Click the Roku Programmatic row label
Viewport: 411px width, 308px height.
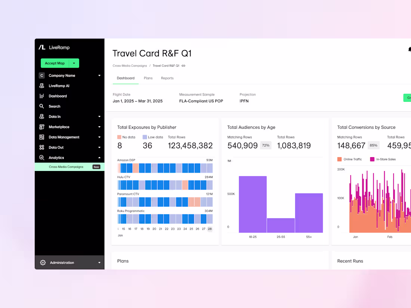(131, 211)
